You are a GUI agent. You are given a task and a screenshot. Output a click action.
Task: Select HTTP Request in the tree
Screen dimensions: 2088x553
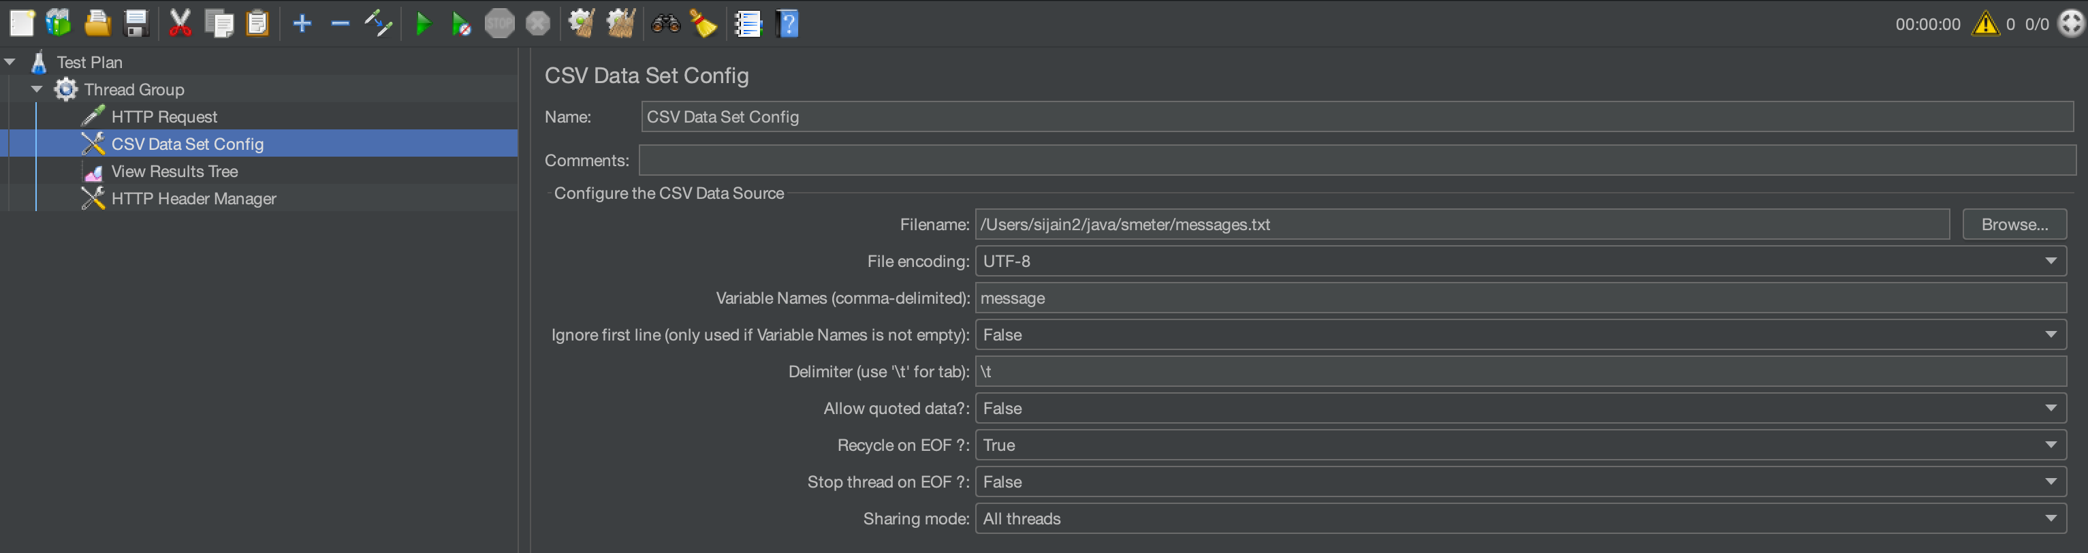coord(163,116)
